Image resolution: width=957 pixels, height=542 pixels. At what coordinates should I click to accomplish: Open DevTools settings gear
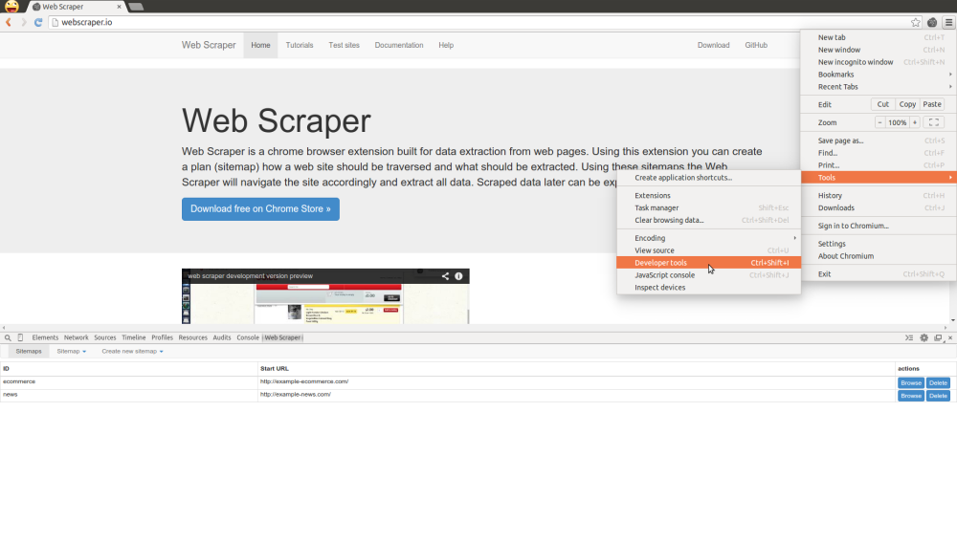[924, 337]
